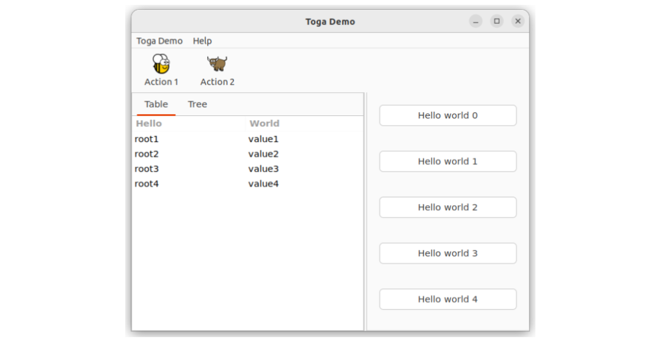
Task: Click the yak icon for Action 2
Action: coord(217,64)
